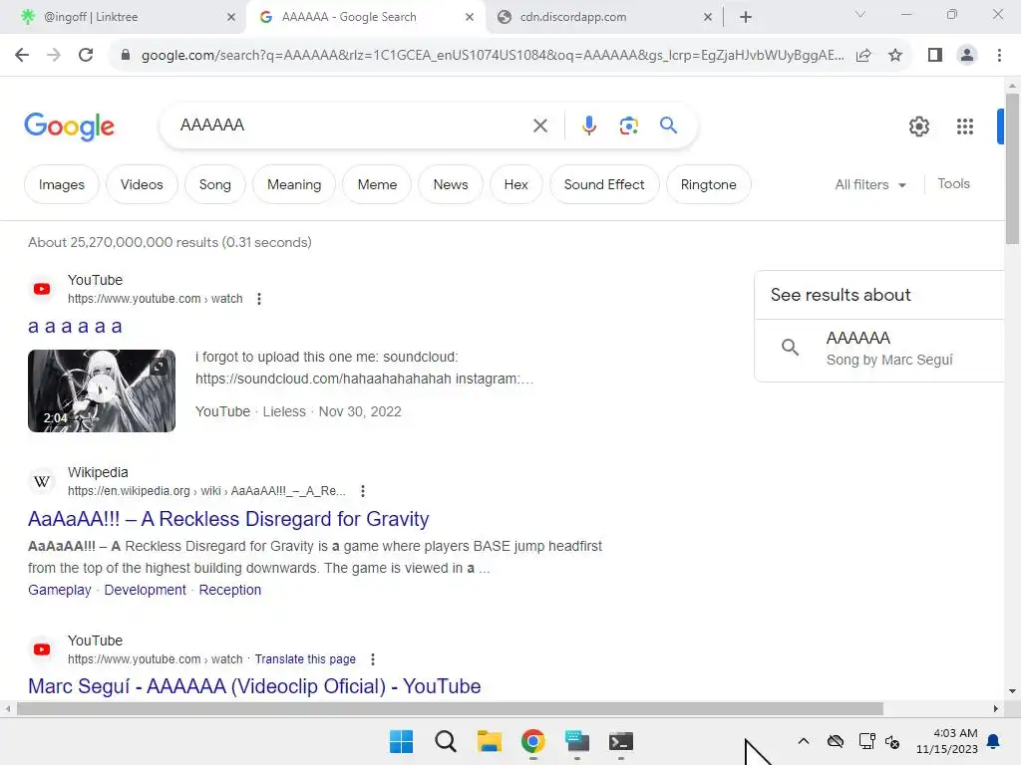Close the @ingoff Linktree tab

coord(231,17)
